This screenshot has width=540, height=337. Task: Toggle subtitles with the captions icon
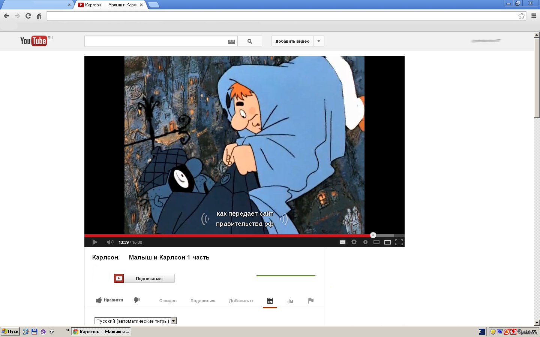(342, 242)
